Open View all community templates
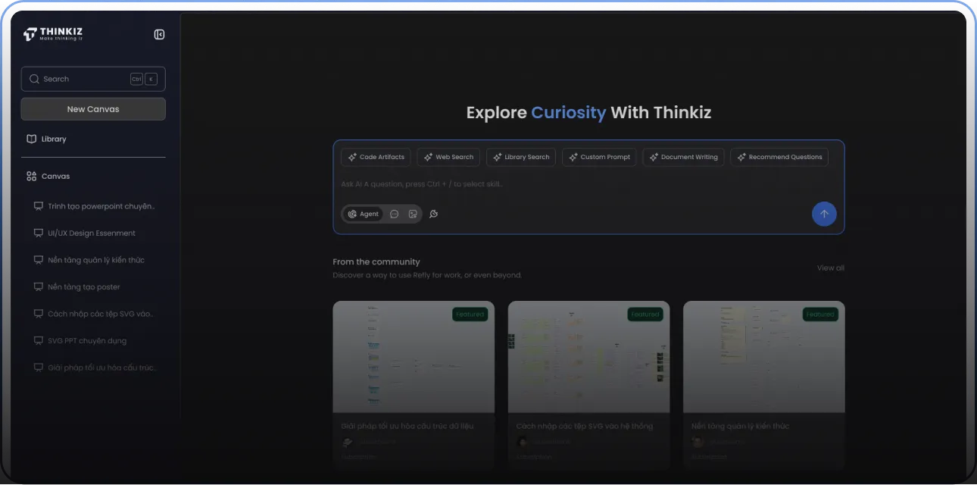Screen dimensions: 977x485 (x=830, y=268)
